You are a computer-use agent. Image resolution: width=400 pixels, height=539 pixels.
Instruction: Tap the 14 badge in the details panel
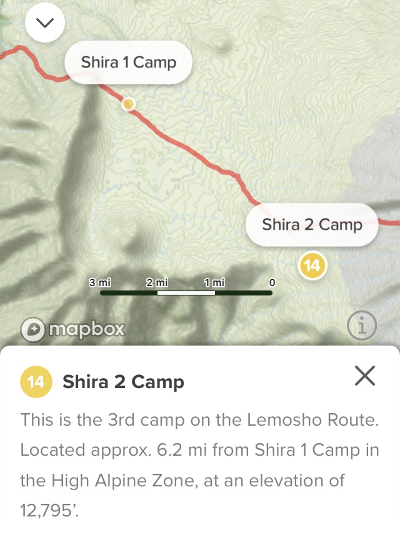point(36,382)
